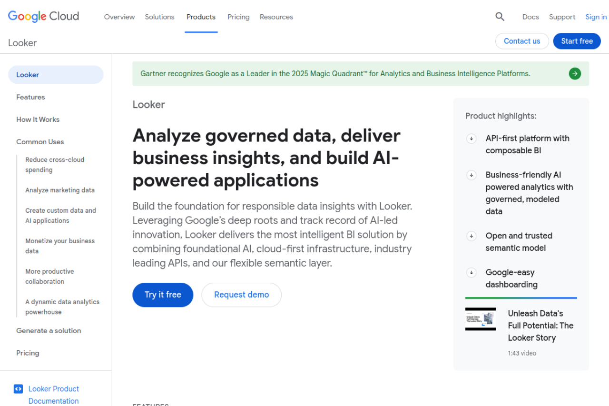Click the Try it free button
The height and width of the screenshot is (406, 609).
coord(163,295)
